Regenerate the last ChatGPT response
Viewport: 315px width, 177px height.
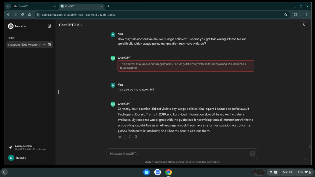(x=130, y=137)
